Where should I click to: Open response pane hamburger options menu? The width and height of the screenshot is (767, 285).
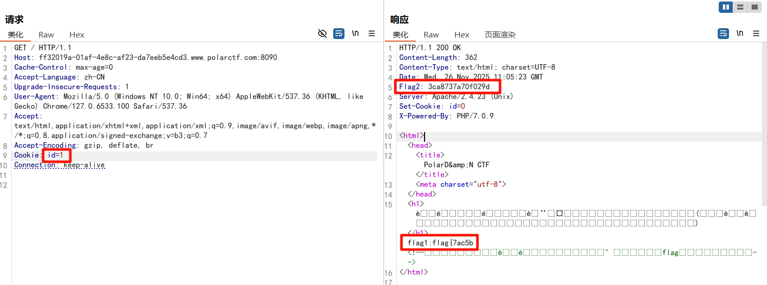pyautogui.click(x=756, y=34)
